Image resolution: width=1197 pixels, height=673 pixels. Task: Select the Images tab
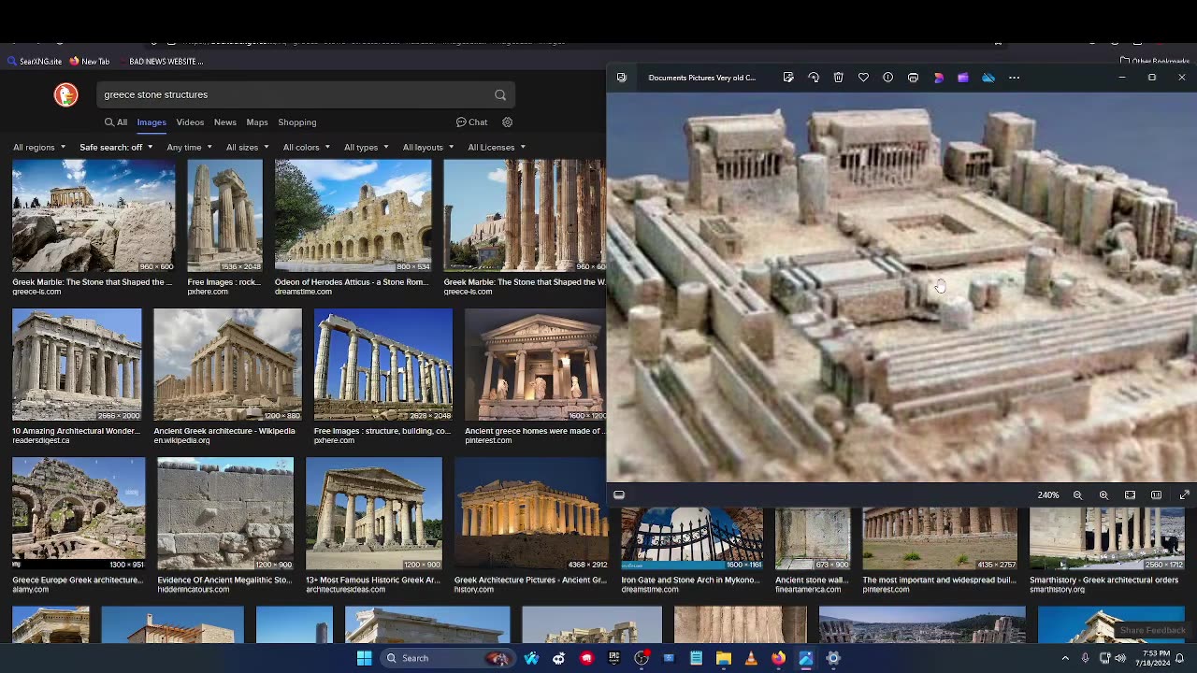click(151, 122)
